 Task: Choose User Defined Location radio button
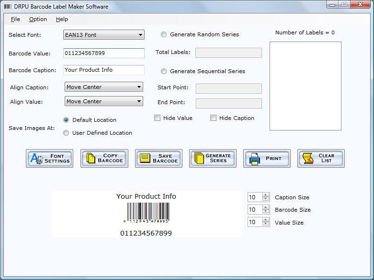[66, 133]
